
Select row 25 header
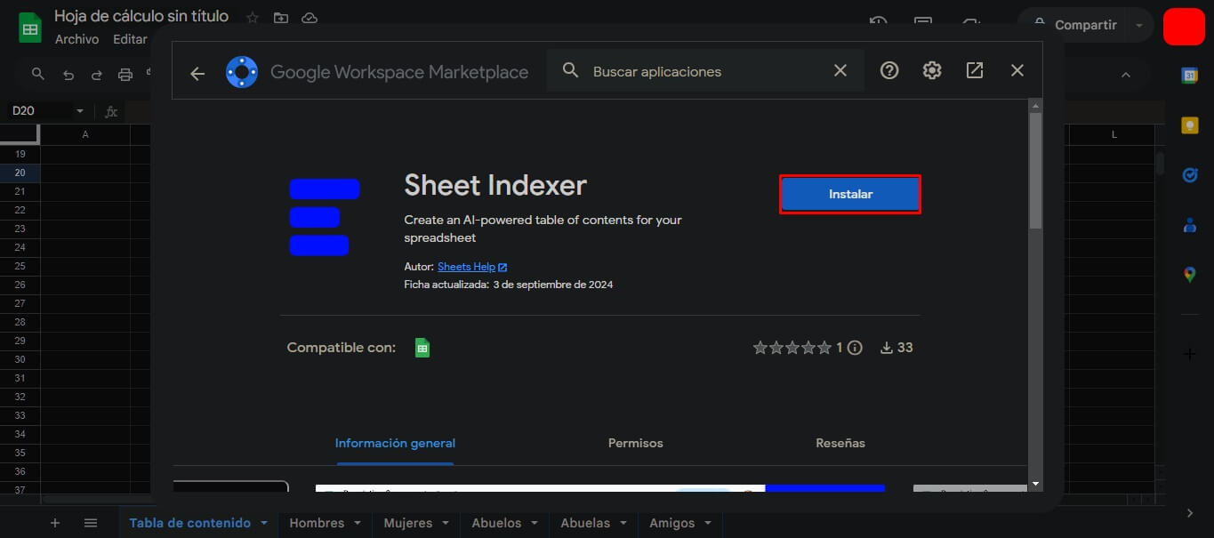click(x=20, y=266)
